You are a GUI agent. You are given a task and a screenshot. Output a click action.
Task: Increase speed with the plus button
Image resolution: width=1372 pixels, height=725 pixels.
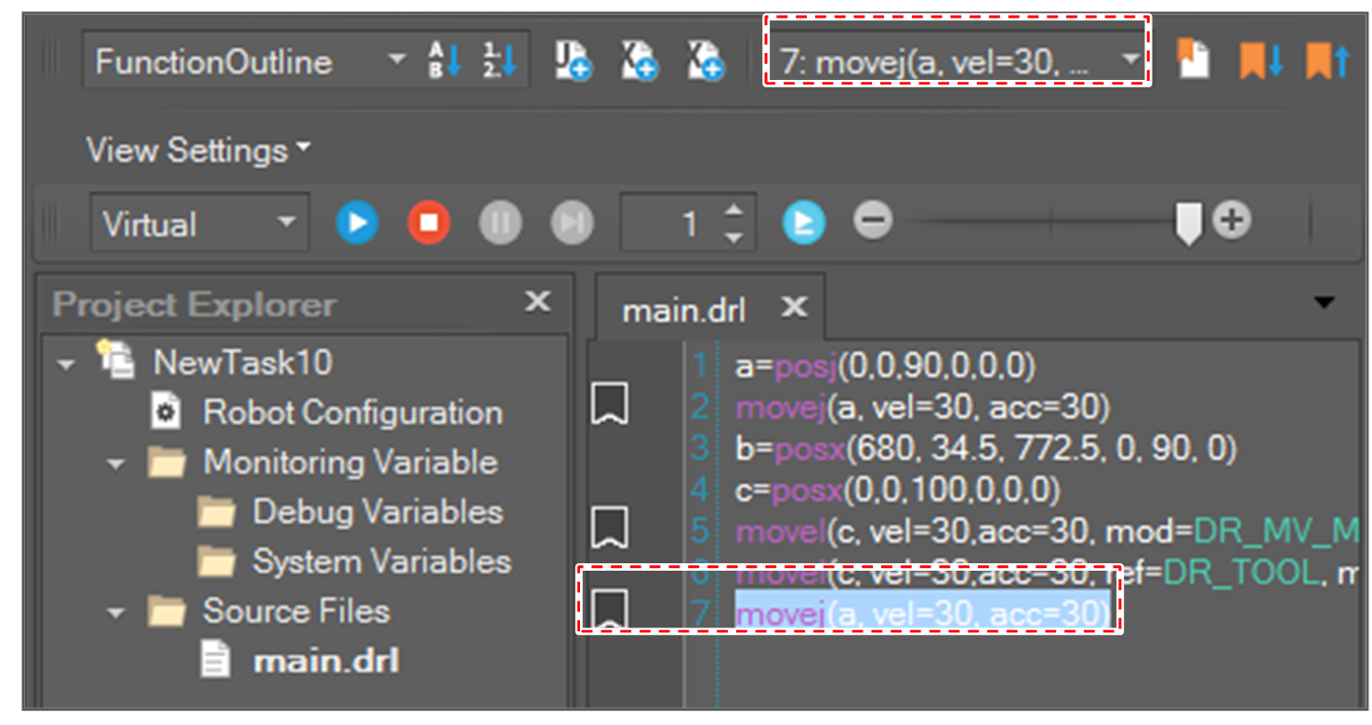tap(1233, 221)
